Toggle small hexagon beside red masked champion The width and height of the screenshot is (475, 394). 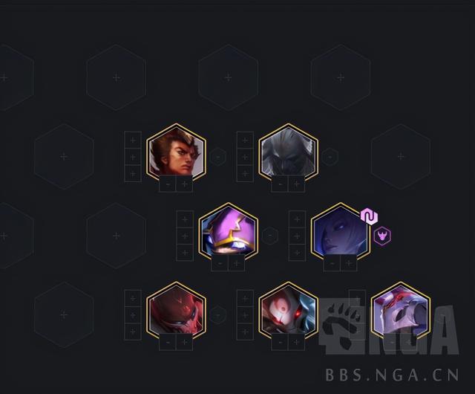coord(217,315)
